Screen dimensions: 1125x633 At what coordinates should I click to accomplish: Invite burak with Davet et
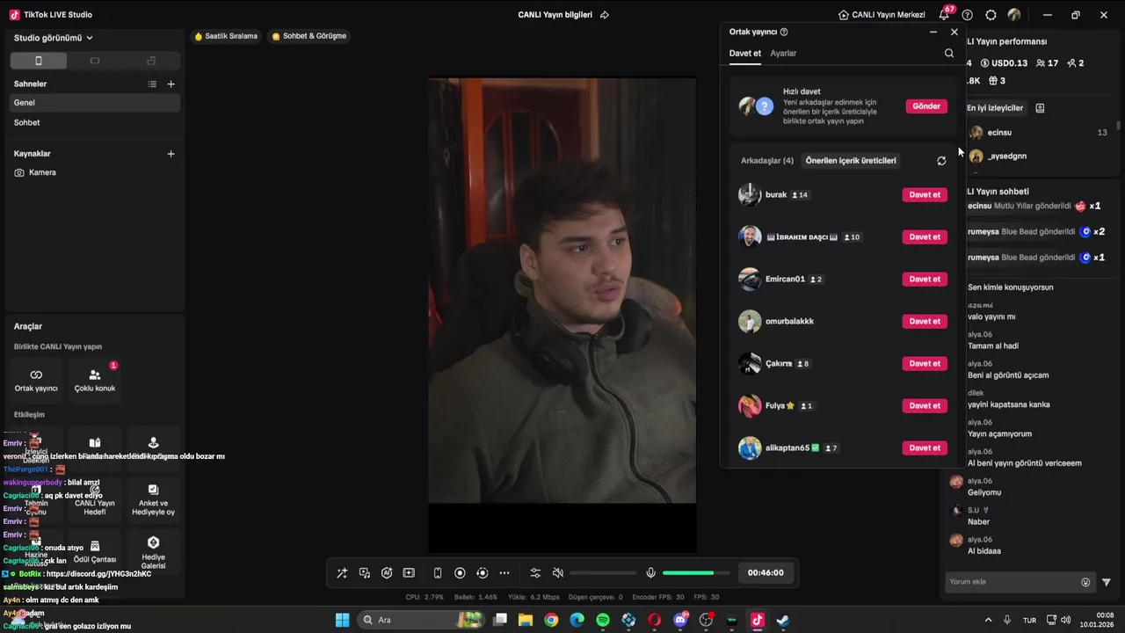[x=925, y=195]
